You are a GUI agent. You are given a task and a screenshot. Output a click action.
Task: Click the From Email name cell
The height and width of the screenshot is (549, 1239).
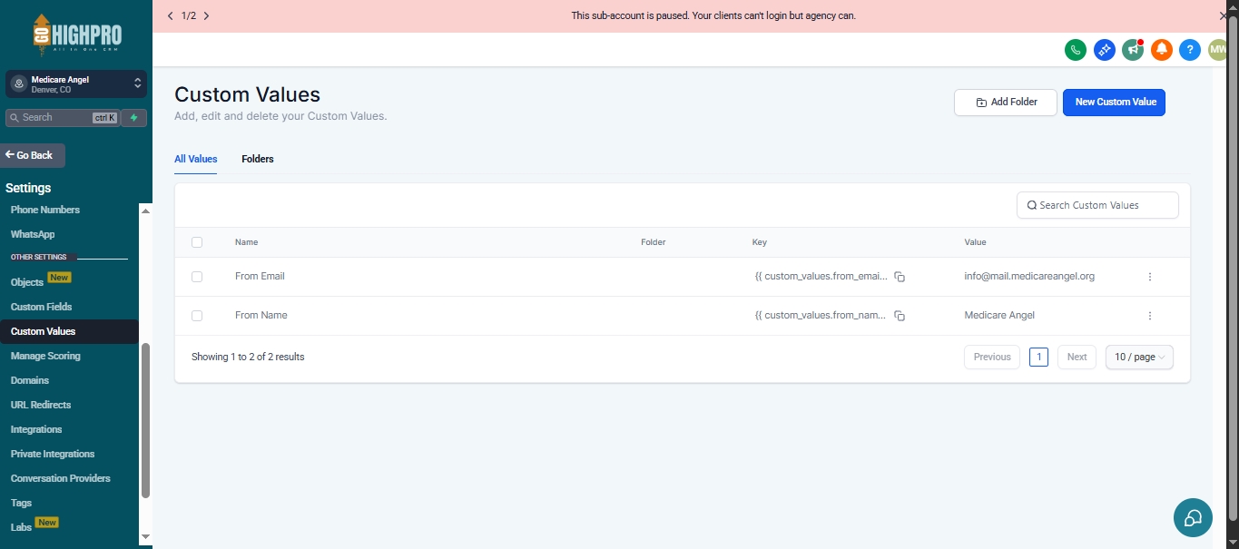260,277
